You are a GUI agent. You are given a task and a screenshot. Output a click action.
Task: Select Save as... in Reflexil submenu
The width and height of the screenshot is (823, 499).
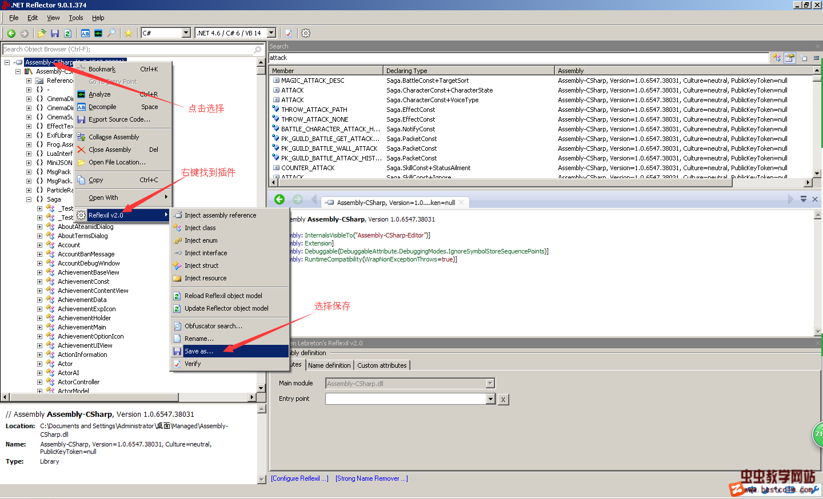click(230, 351)
